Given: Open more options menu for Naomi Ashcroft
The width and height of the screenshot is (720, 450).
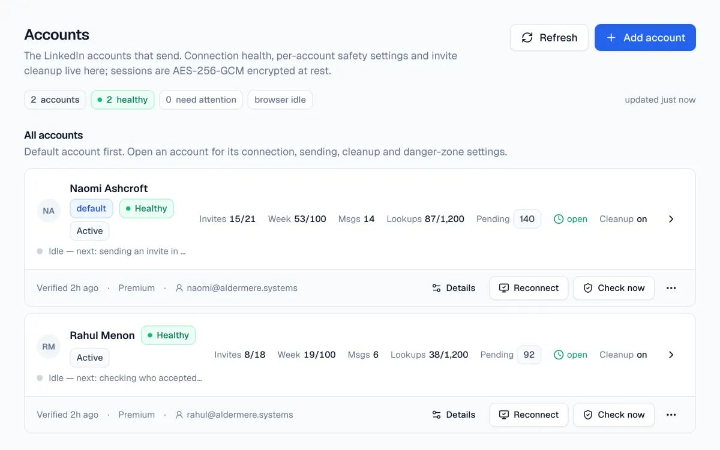Looking at the screenshot, I should click(671, 288).
